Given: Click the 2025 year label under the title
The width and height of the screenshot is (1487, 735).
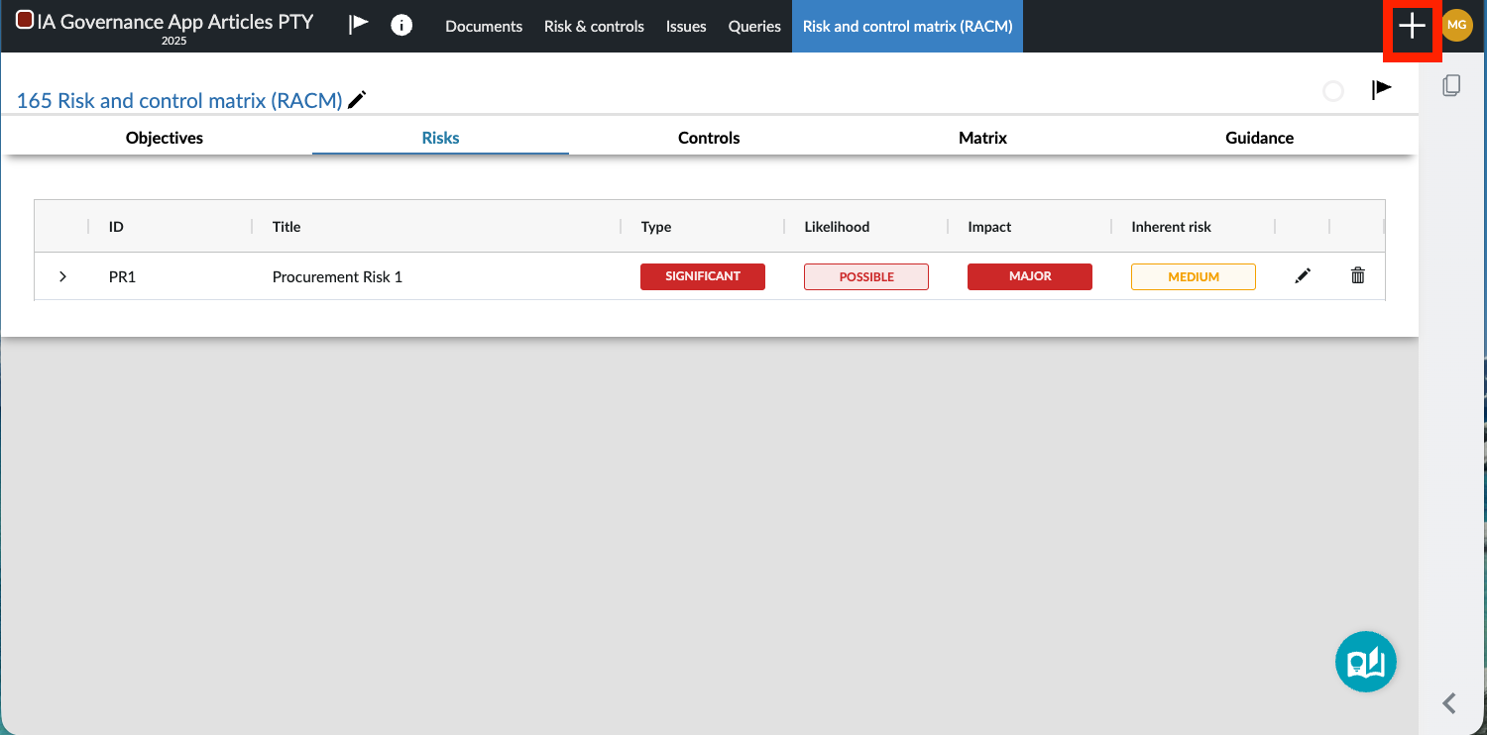Looking at the screenshot, I should tap(173, 41).
